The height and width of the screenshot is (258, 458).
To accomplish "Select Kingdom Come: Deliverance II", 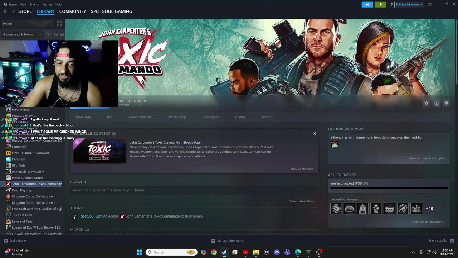I will [34, 203].
